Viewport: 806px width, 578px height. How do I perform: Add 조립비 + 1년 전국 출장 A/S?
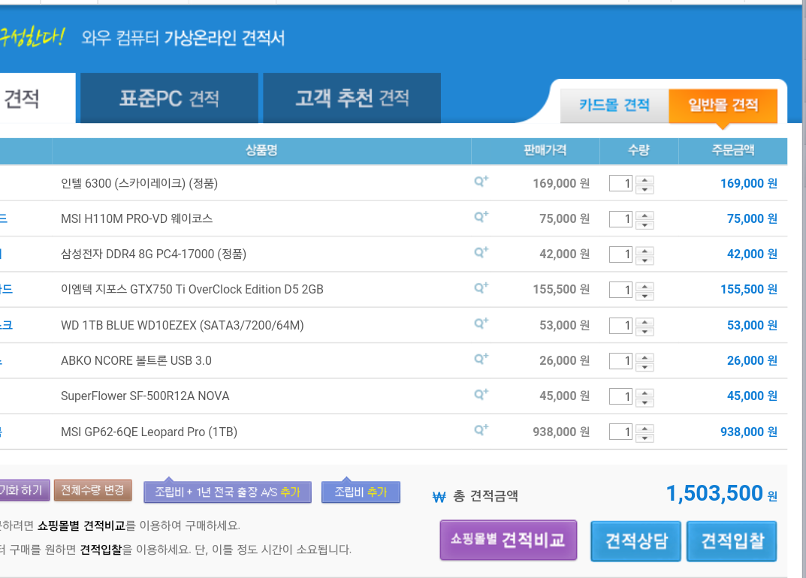[227, 492]
